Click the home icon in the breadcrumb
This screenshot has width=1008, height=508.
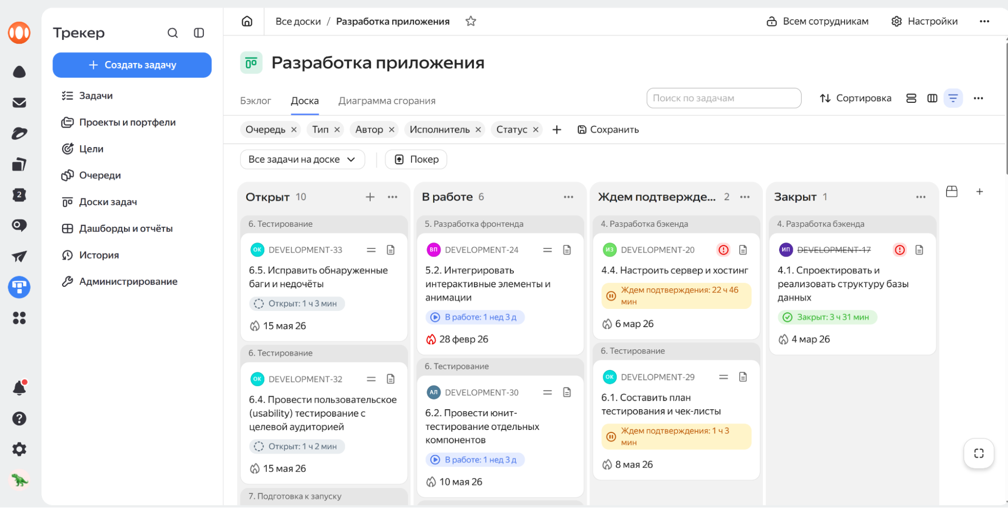click(247, 21)
